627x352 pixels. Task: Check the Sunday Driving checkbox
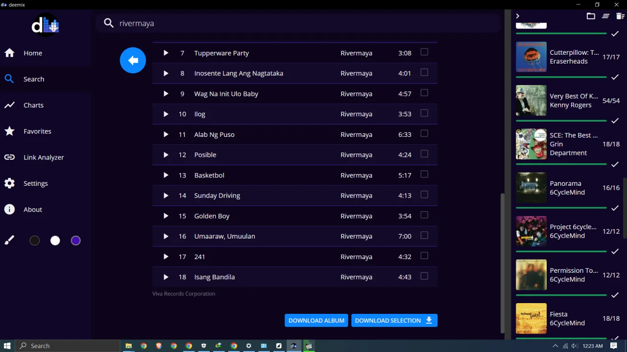click(x=424, y=195)
